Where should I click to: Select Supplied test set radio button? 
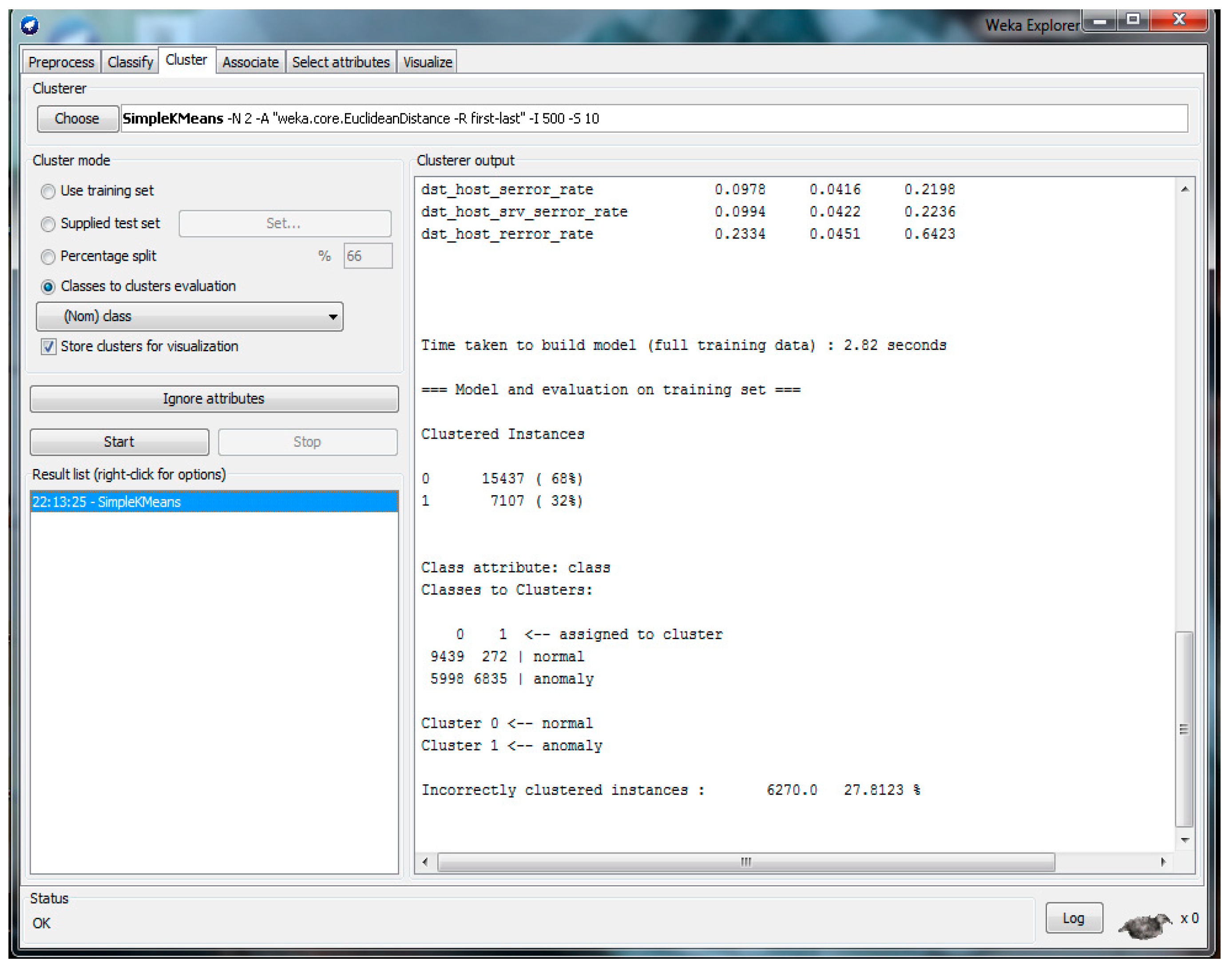[x=48, y=224]
